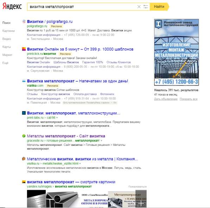Click the poligrafargo.ru result favicon
This screenshot has width=210, height=208.
pyautogui.click(x=24, y=21)
